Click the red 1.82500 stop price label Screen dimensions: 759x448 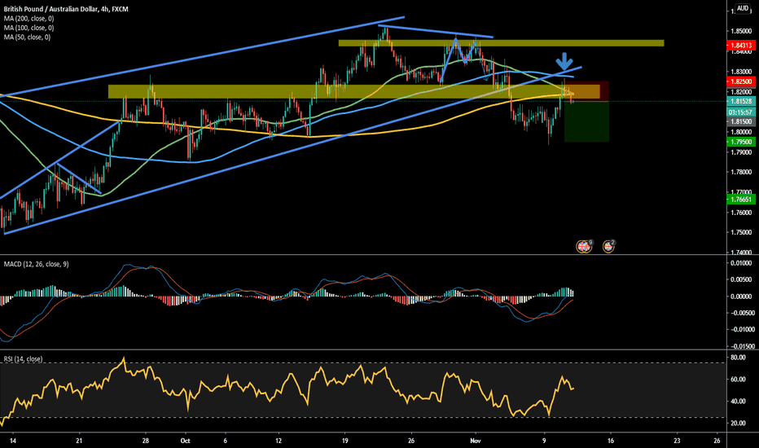(741, 81)
